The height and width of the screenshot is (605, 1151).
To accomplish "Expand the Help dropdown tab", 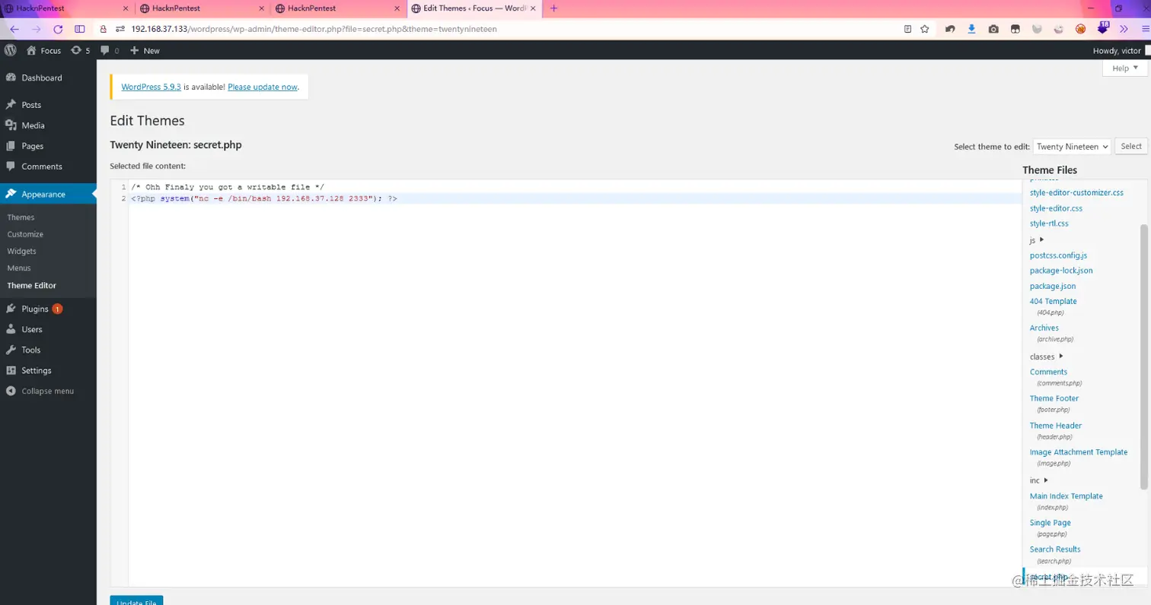I will pyautogui.click(x=1124, y=68).
